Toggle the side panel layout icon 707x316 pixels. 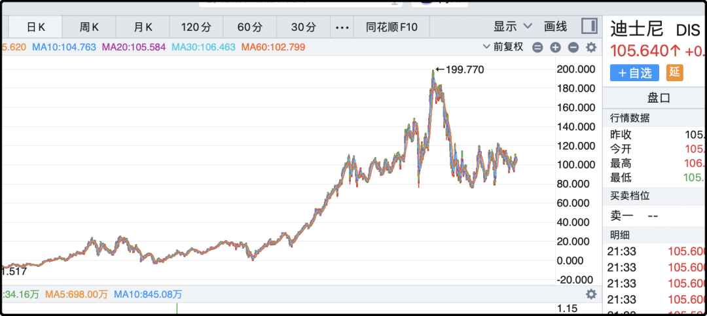point(589,26)
